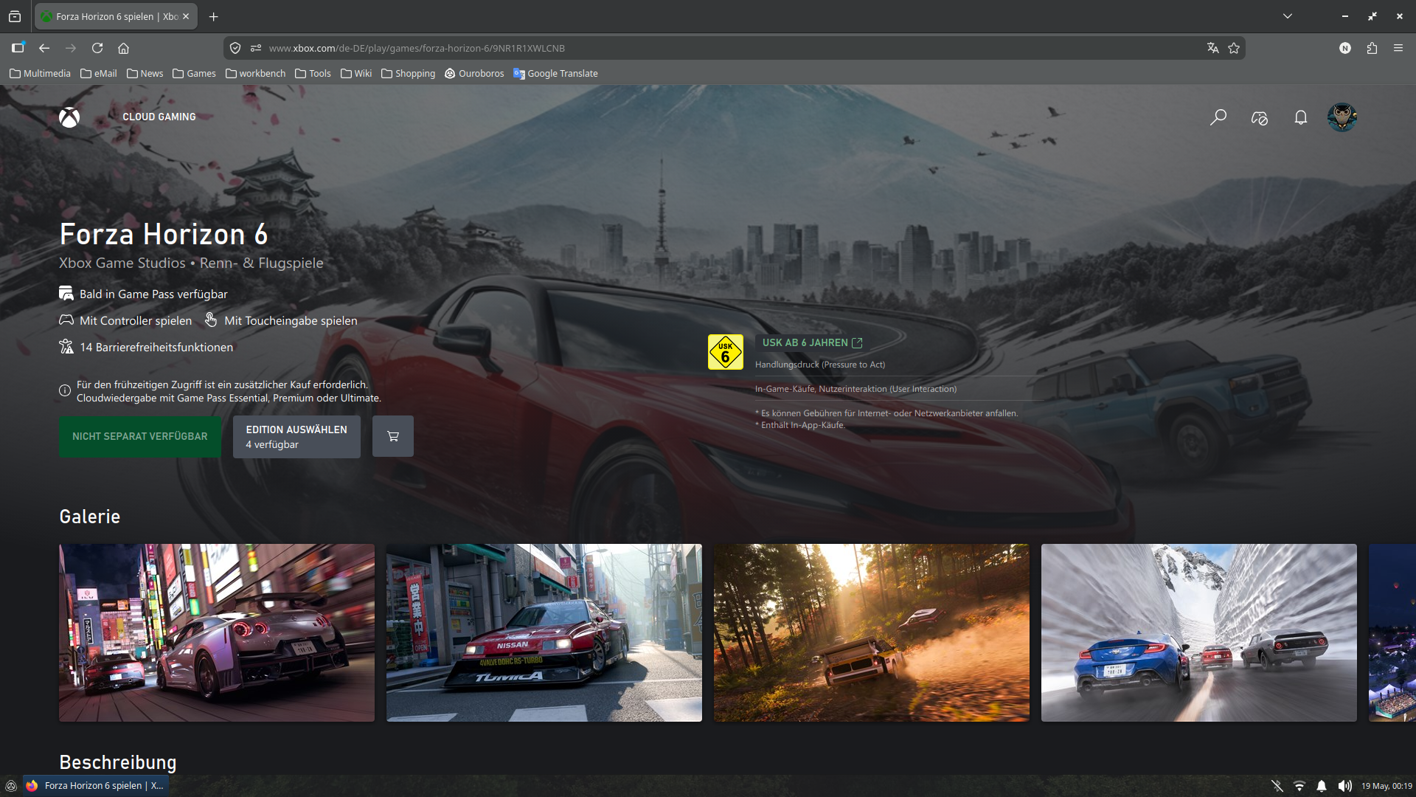
Task: Expand the Wiki bookmarks folder
Action: pyautogui.click(x=356, y=73)
